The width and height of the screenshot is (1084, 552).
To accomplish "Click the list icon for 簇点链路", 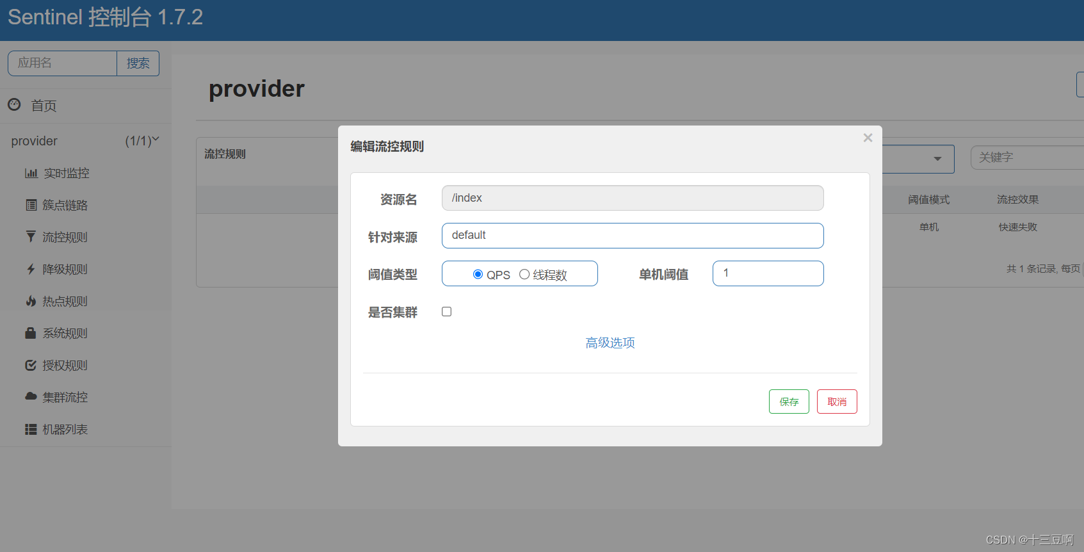I will coord(31,205).
